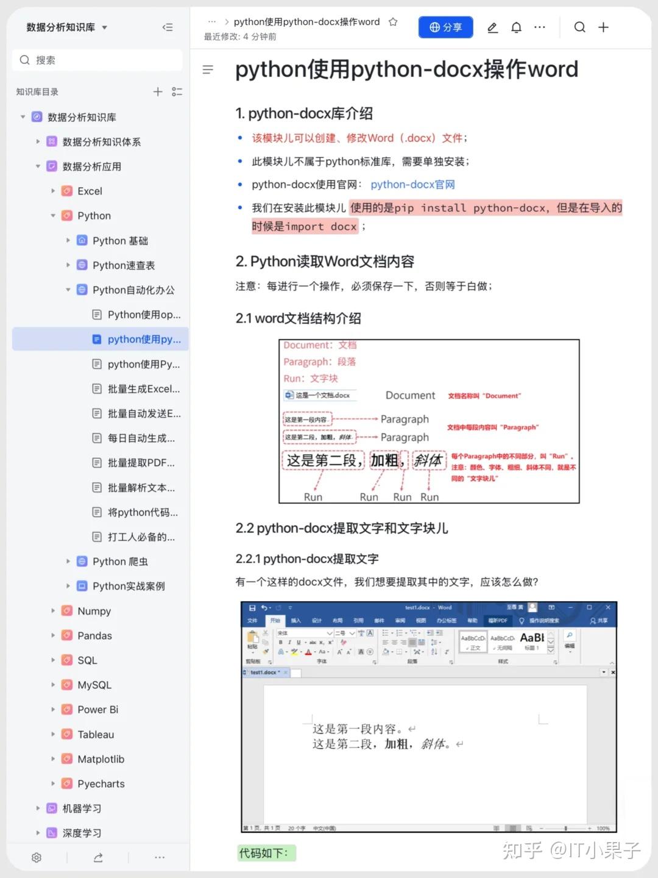
Task: Collapse the Python自动化办公 section
Action: [68, 290]
